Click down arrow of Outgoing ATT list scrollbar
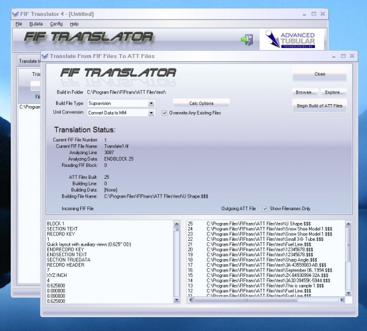The width and height of the screenshot is (367, 331). (348, 293)
